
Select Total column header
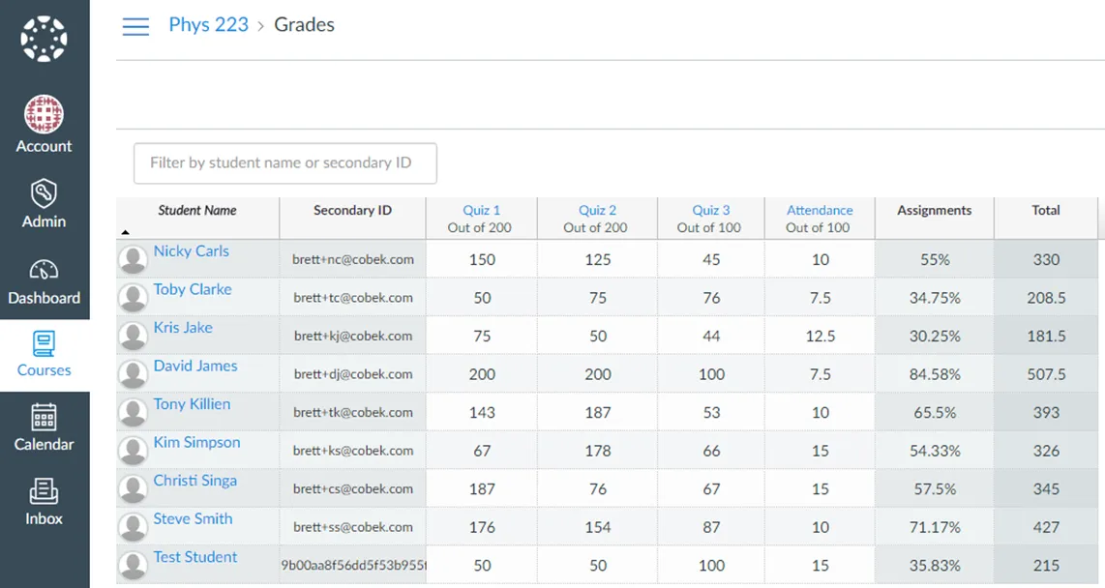tap(1046, 219)
